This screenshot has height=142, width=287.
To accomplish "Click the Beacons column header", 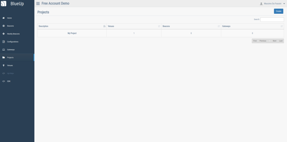I will click(191, 26).
